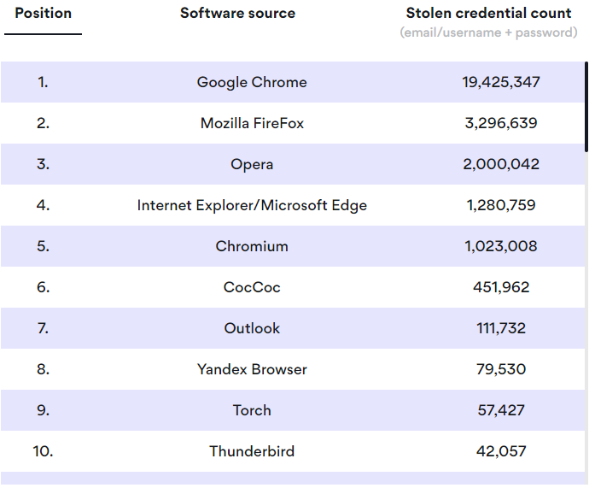
Task: Select the Internet Explorer/Microsoft Edge cell
Action: (252, 205)
